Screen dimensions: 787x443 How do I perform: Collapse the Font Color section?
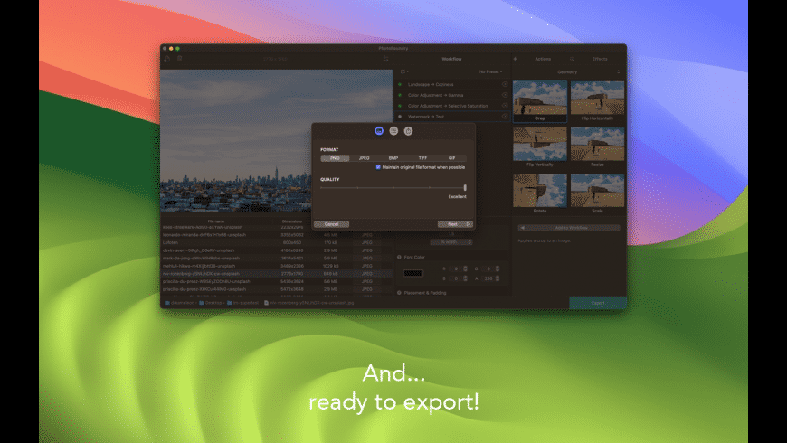pyautogui.click(x=400, y=257)
